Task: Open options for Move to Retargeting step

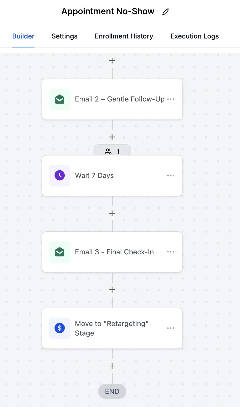Action: (171, 328)
